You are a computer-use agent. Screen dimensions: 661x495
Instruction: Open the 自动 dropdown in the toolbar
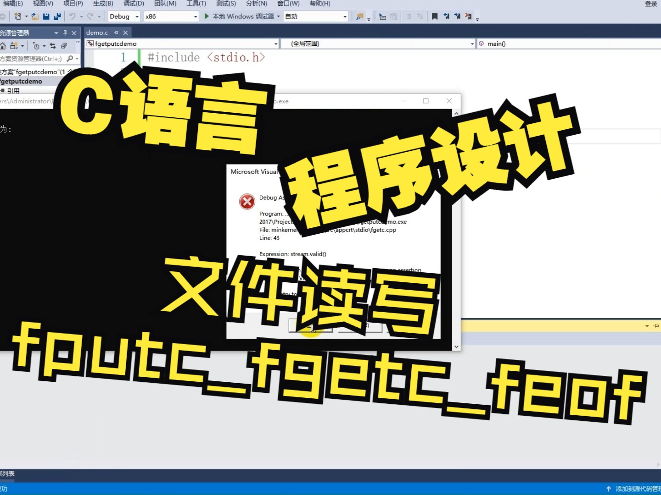345,16
